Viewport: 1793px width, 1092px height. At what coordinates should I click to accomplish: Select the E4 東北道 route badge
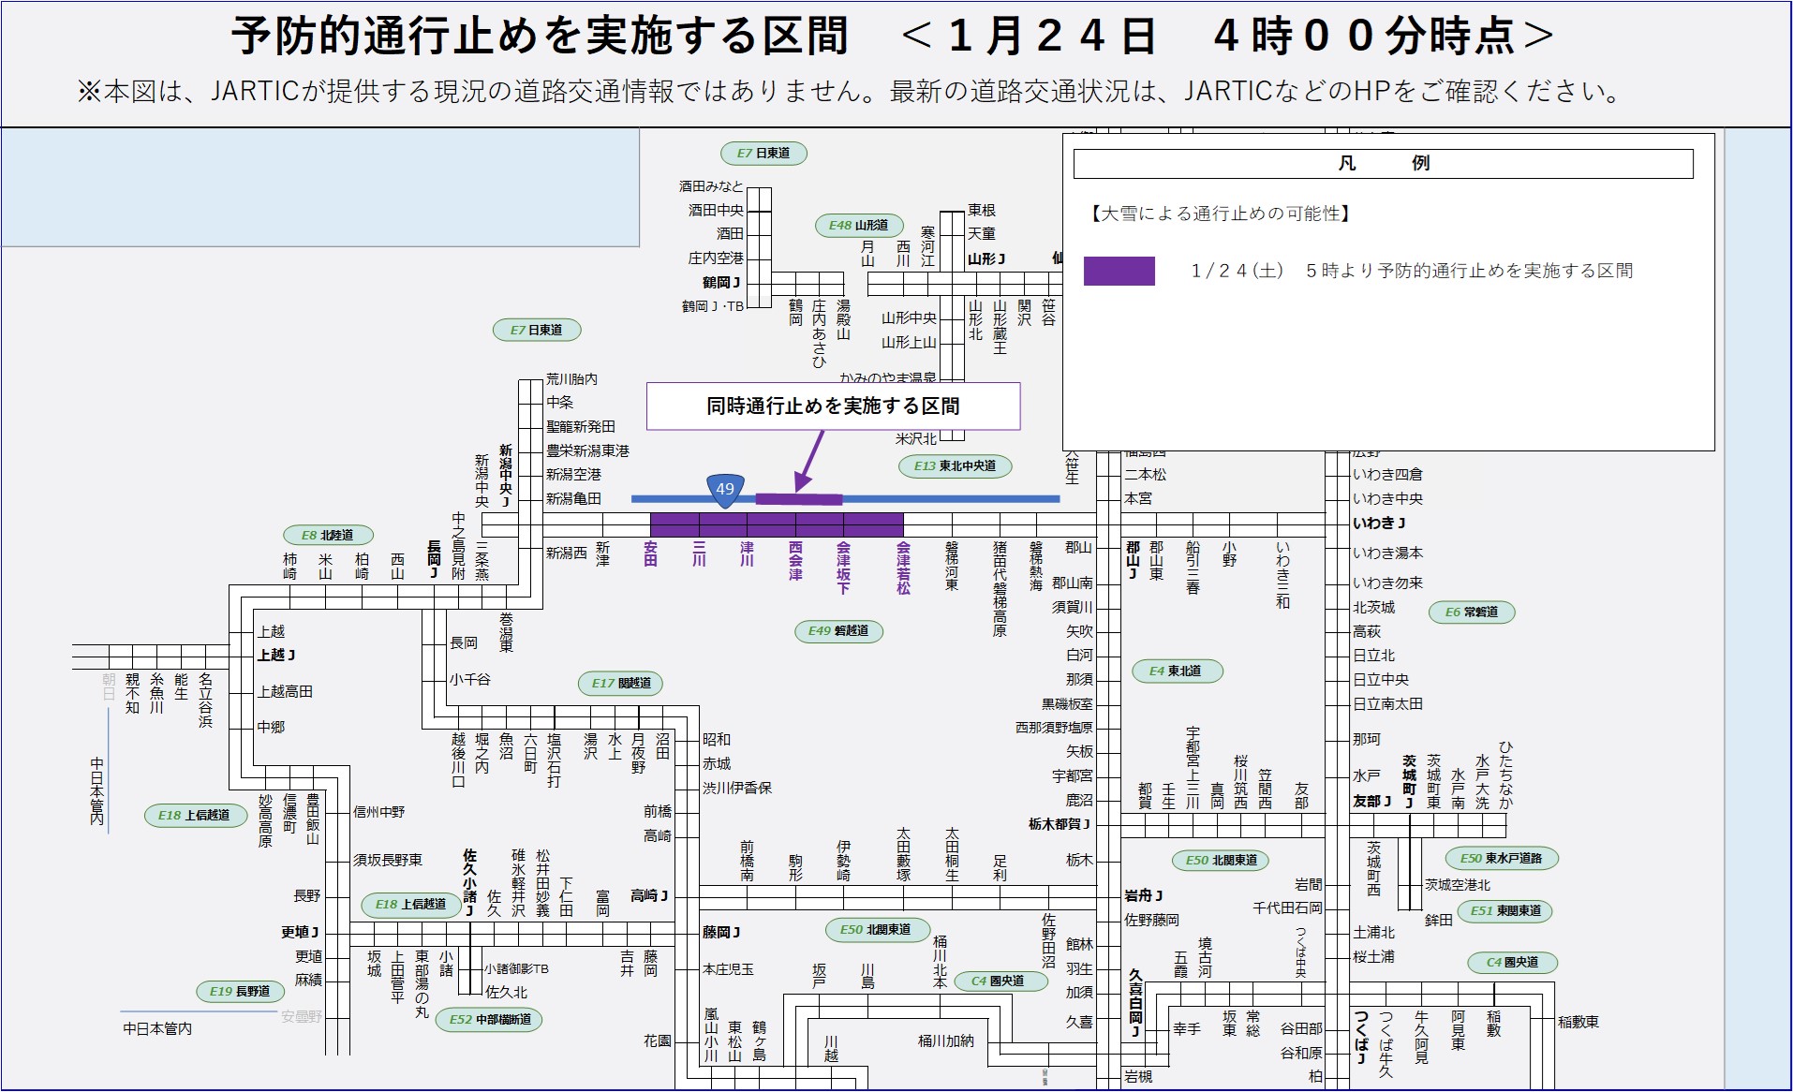tap(1175, 671)
